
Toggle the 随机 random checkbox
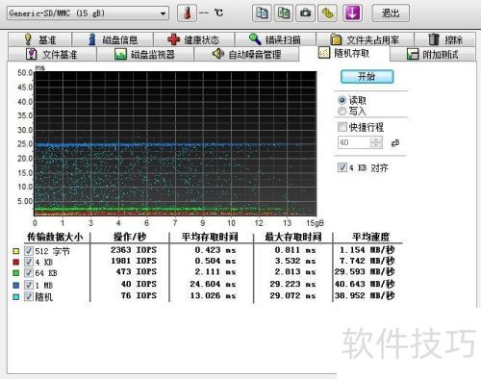pyautogui.click(x=29, y=296)
